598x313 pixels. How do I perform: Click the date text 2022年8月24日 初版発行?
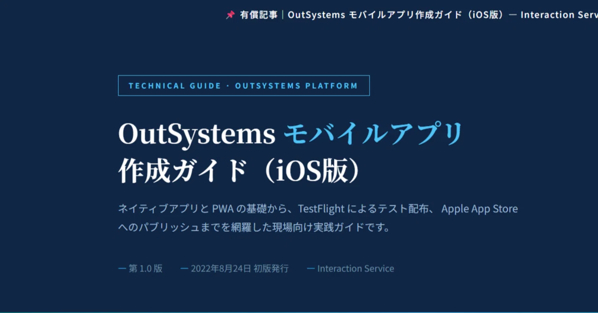coord(240,269)
